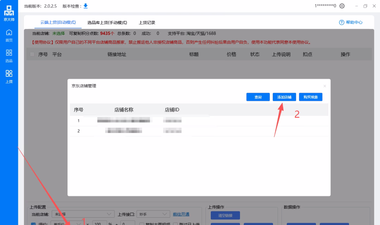Click the 添加店铺 add store button
The width and height of the screenshot is (380, 225).
click(284, 97)
